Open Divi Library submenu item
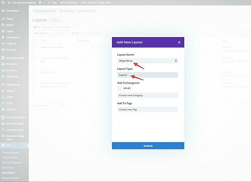251x182 pixels. 9,172
